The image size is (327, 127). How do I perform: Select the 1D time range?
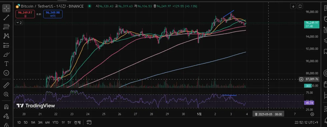[19, 122]
